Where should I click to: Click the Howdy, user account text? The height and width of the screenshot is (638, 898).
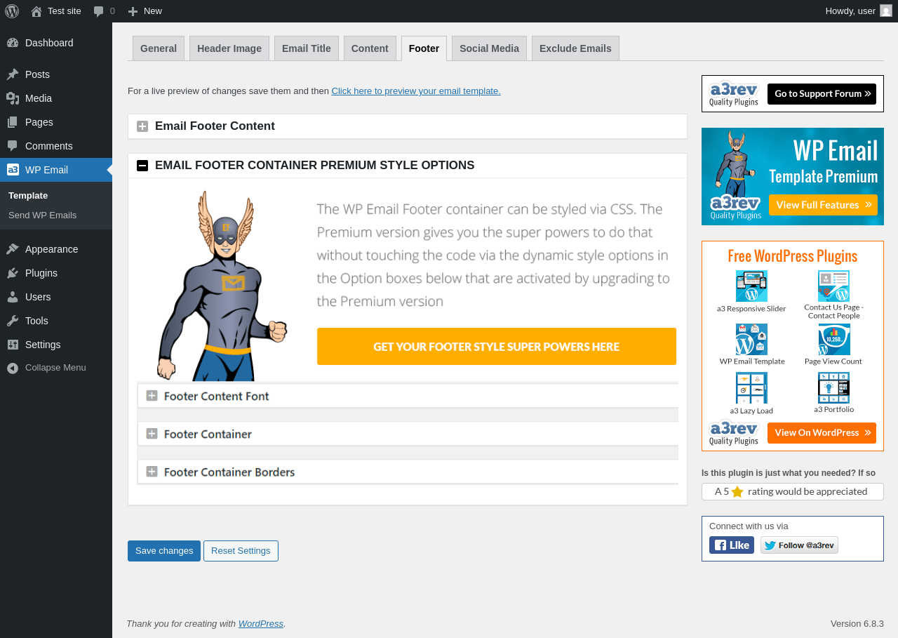pos(850,11)
